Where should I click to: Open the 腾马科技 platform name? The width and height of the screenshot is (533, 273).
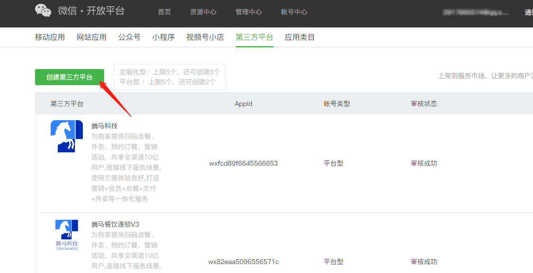coord(104,126)
